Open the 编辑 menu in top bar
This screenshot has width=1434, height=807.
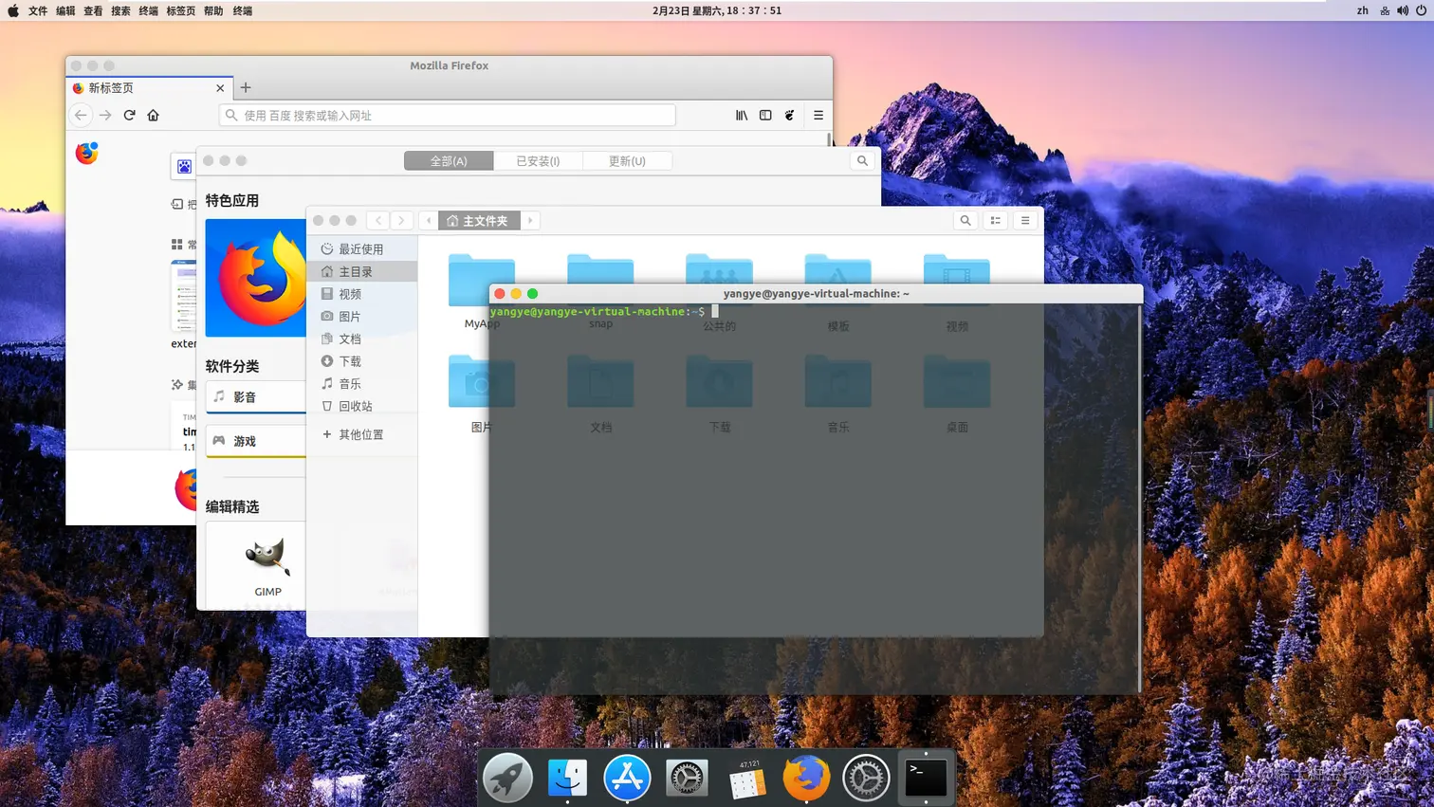(x=65, y=10)
